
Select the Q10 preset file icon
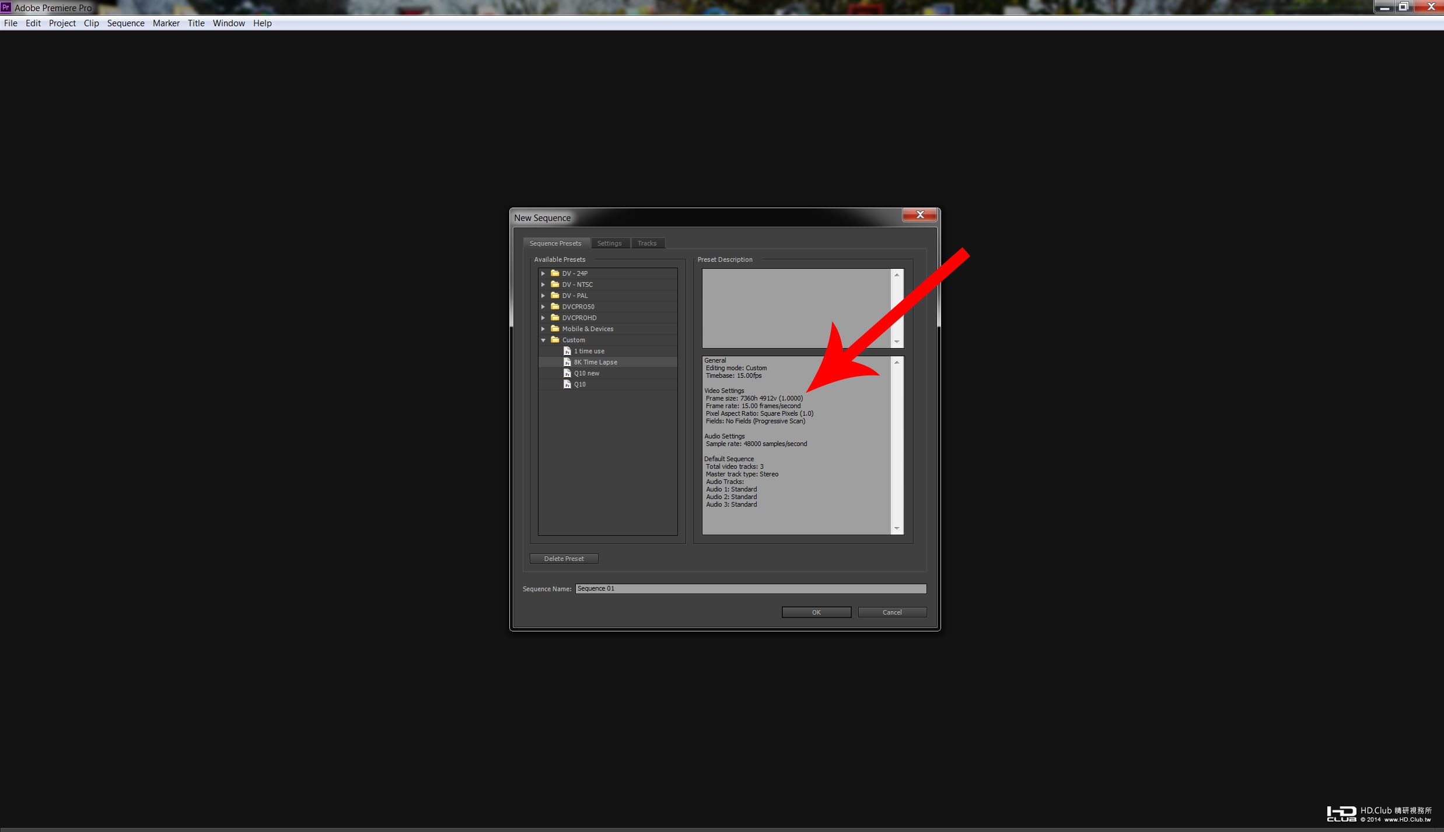point(567,384)
